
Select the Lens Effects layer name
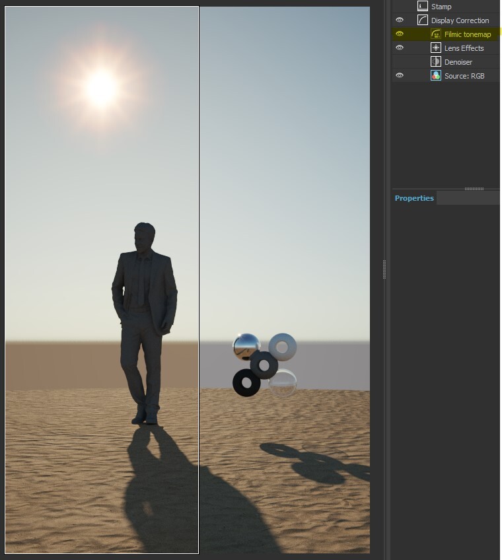[x=464, y=48]
